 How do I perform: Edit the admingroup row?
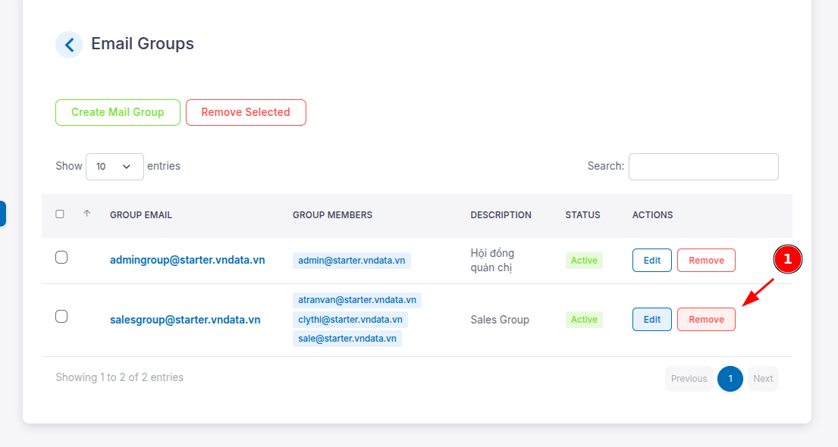pyautogui.click(x=652, y=261)
